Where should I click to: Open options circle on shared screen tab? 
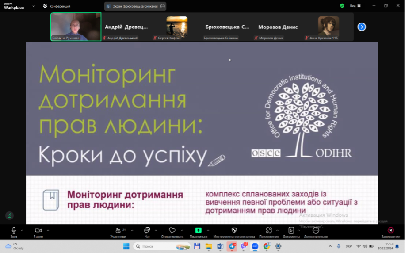pos(162,6)
